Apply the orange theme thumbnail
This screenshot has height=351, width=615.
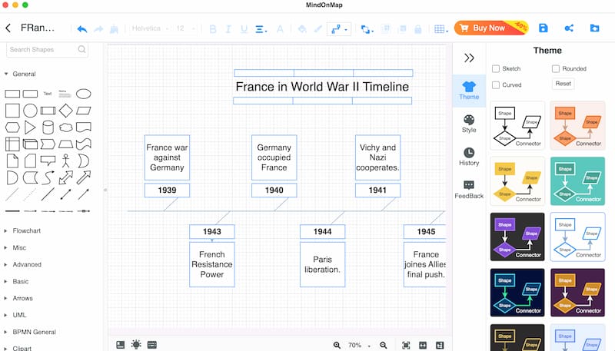(x=577, y=126)
